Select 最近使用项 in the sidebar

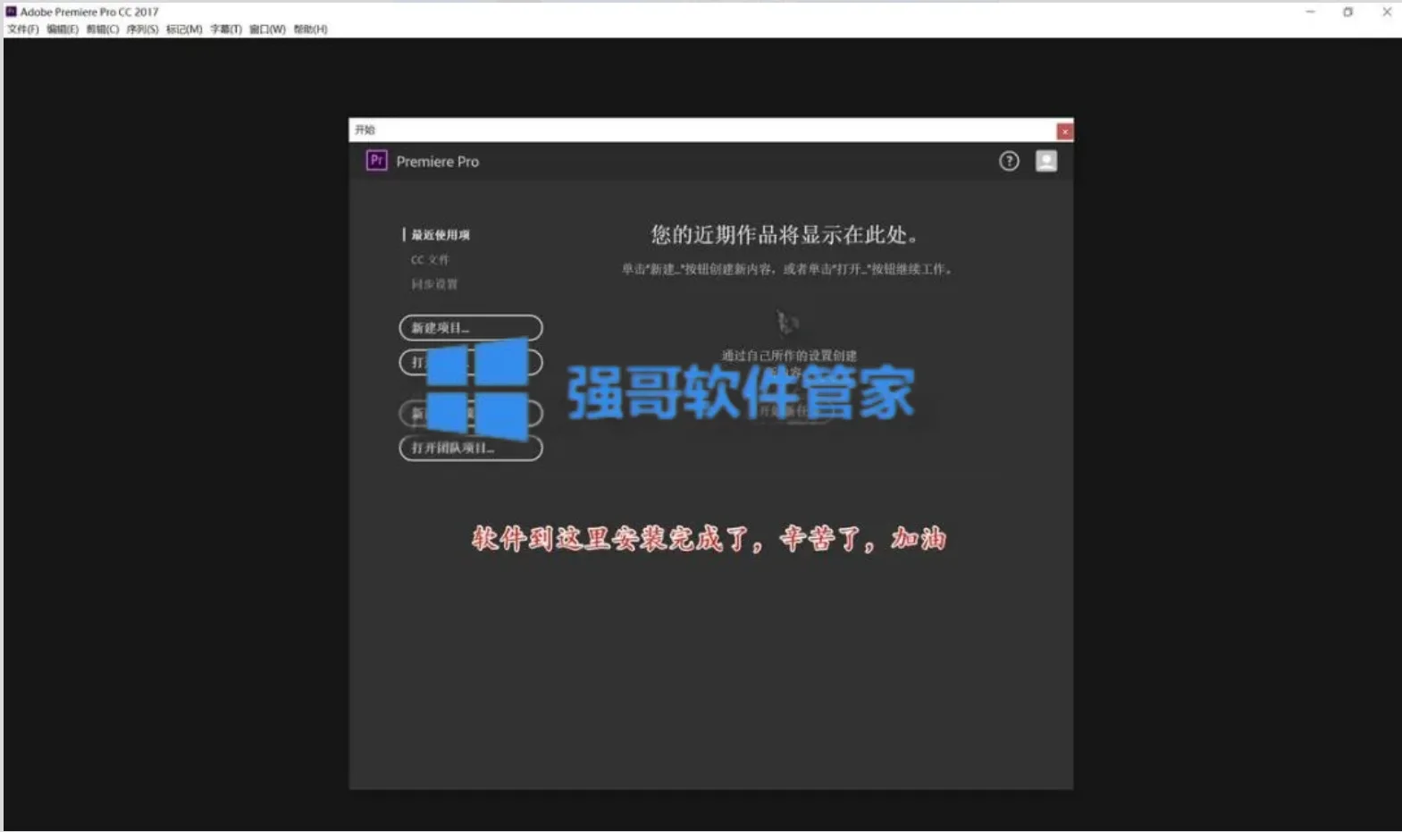coord(440,235)
